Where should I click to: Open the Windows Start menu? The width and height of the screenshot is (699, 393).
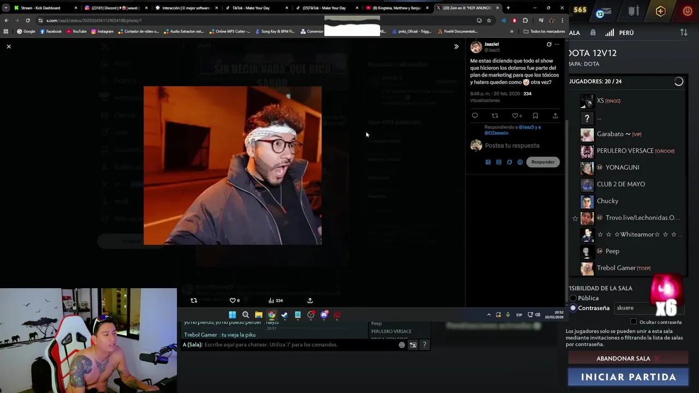(232, 314)
